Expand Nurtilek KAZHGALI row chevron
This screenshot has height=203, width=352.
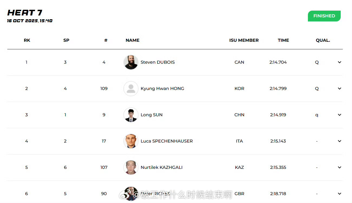[340, 167]
